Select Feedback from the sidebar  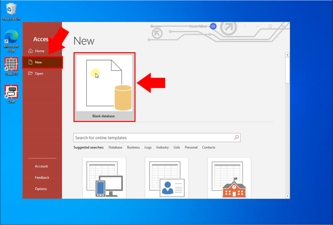[x=42, y=177]
